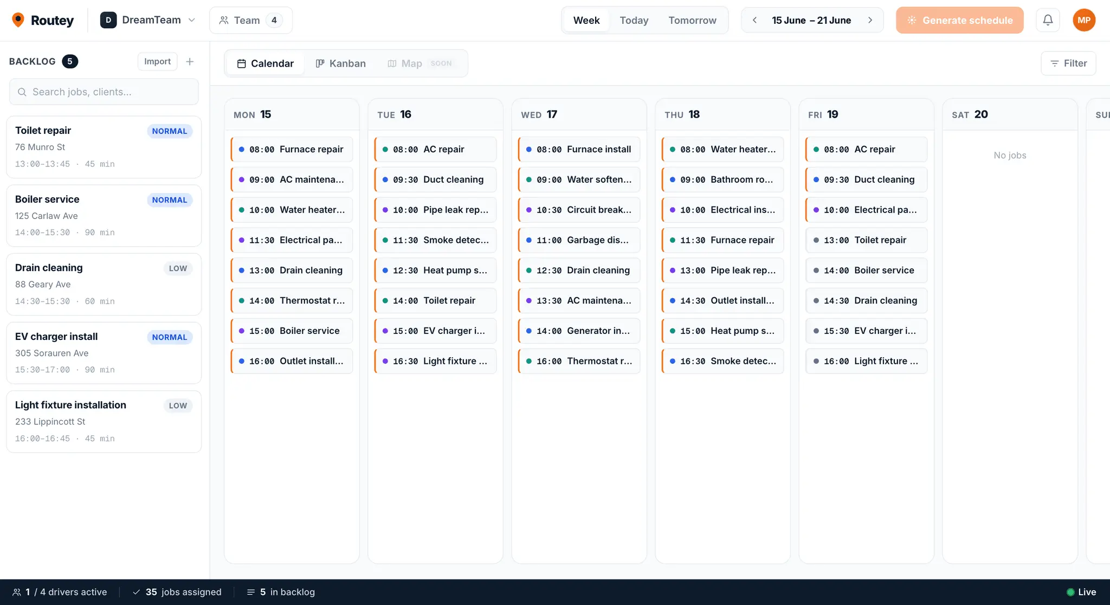Select the Map tab
This screenshot has width=1110, height=605.
[421, 63]
